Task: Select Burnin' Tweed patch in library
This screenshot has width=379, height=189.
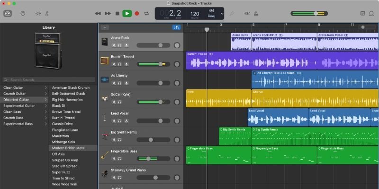Action: [63, 118]
